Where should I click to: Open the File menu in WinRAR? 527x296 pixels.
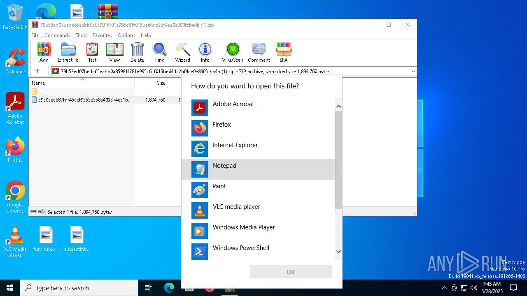coord(35,35)
